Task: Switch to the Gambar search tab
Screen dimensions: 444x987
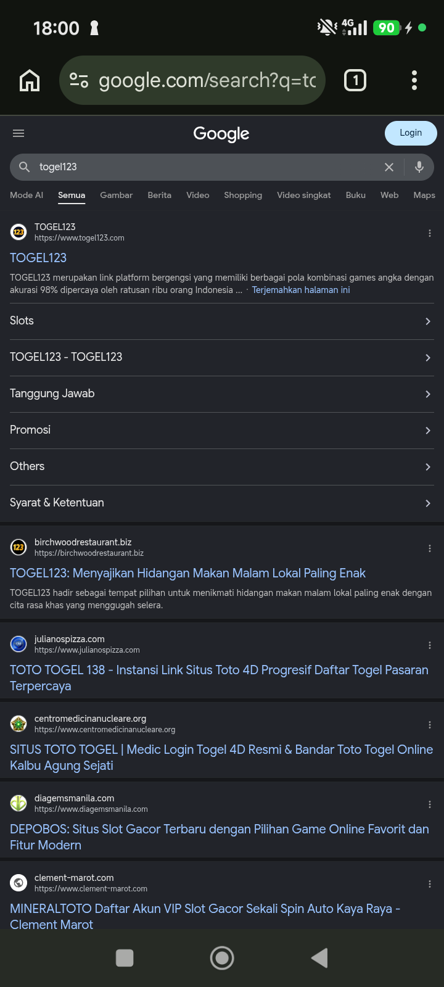Action: (117, 195)
